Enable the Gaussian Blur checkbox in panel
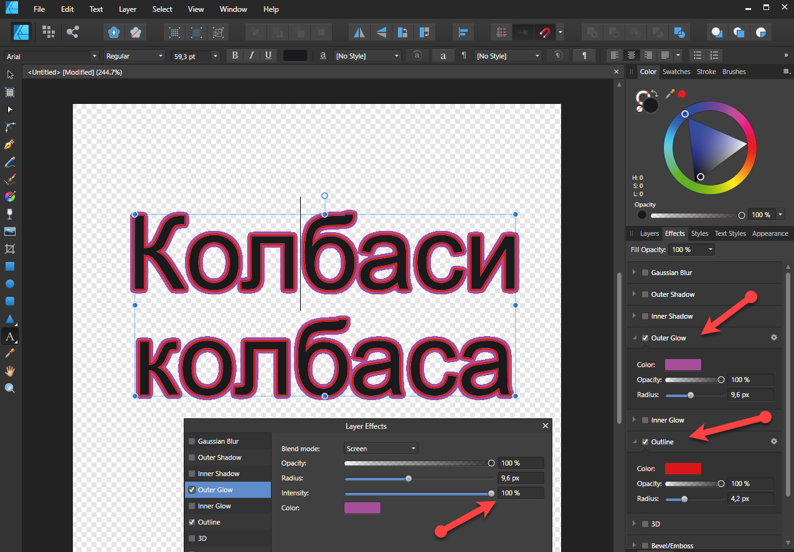 coord(645,273)
